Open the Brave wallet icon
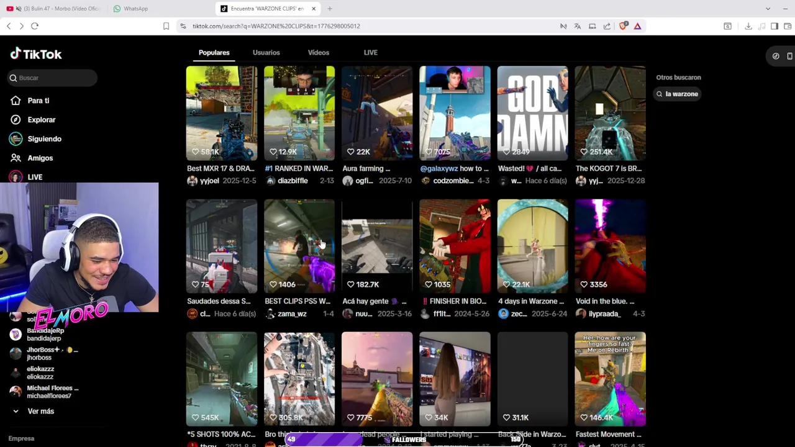 coord(788,26)
